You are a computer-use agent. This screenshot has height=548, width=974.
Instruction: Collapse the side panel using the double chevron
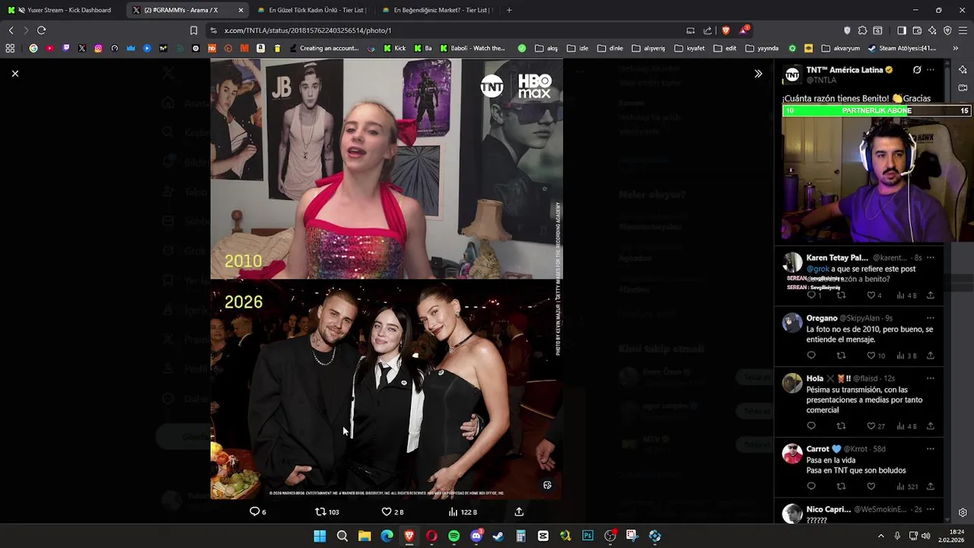758,74
